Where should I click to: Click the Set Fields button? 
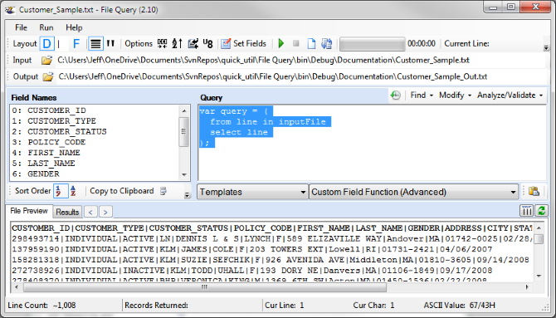pyautogui.click(x=244, y=44)
